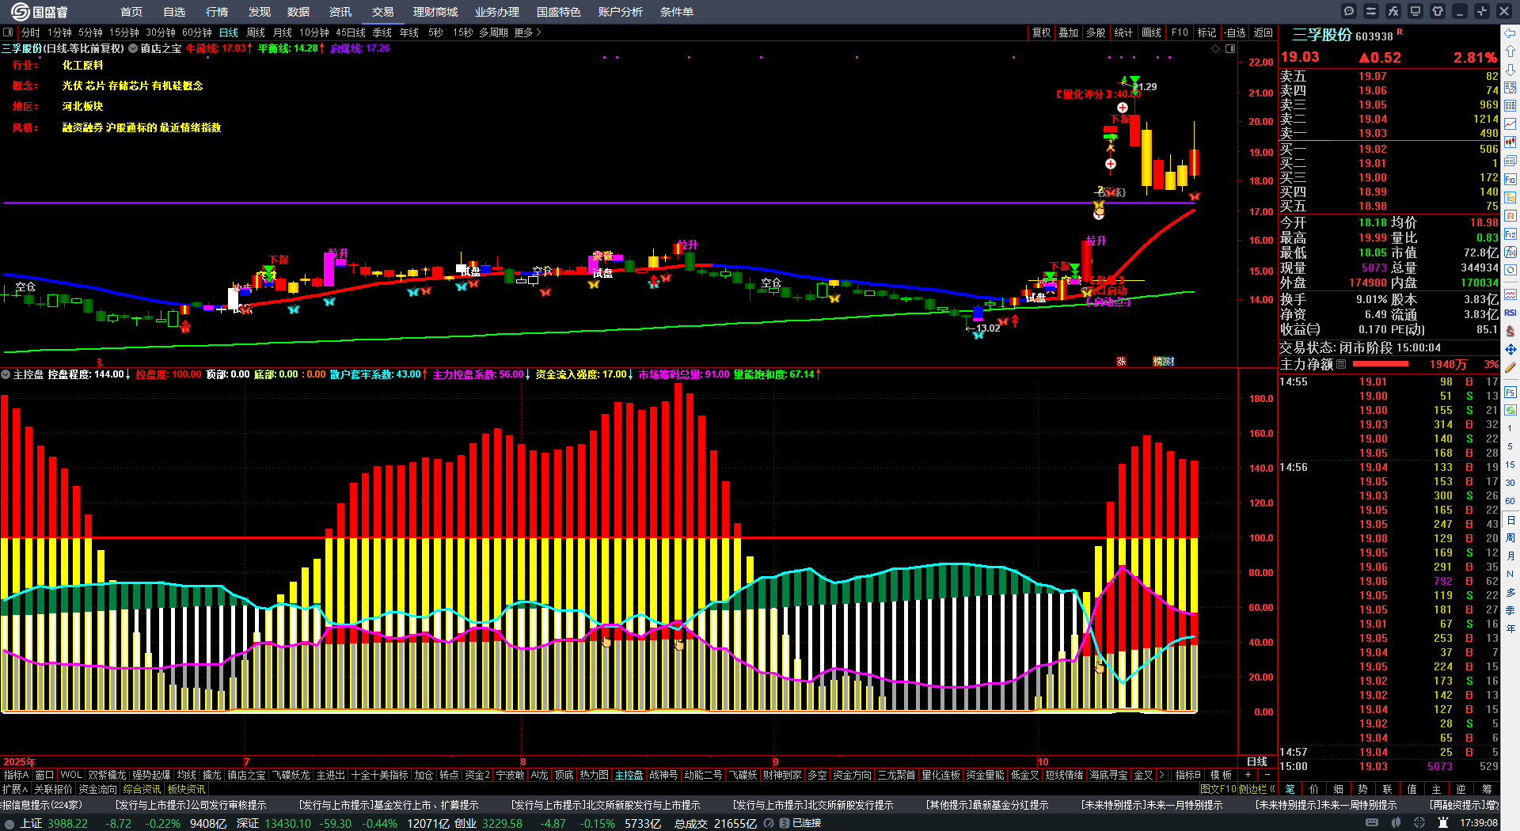1520x831 pixels.
Task: Toggle the side panel icon above price axis
Action: [1230, 48]
